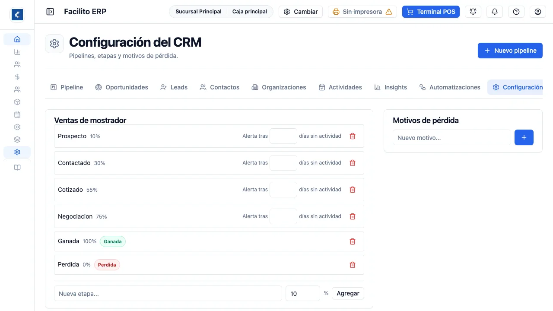Click Contactado alert days input

(x=283, y=163)
